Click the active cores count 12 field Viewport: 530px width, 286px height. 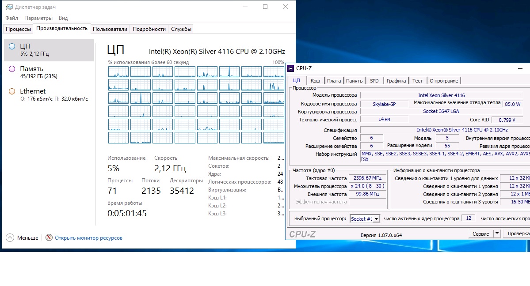click(469, 218)
